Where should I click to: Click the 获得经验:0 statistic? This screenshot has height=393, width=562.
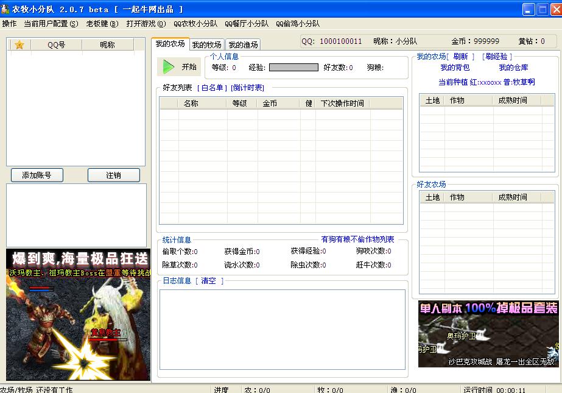(x=308, y=250)
